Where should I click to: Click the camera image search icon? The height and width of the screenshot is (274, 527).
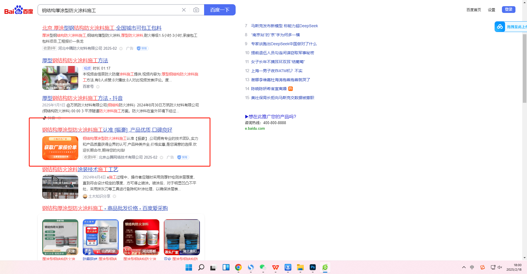point(196,10)
